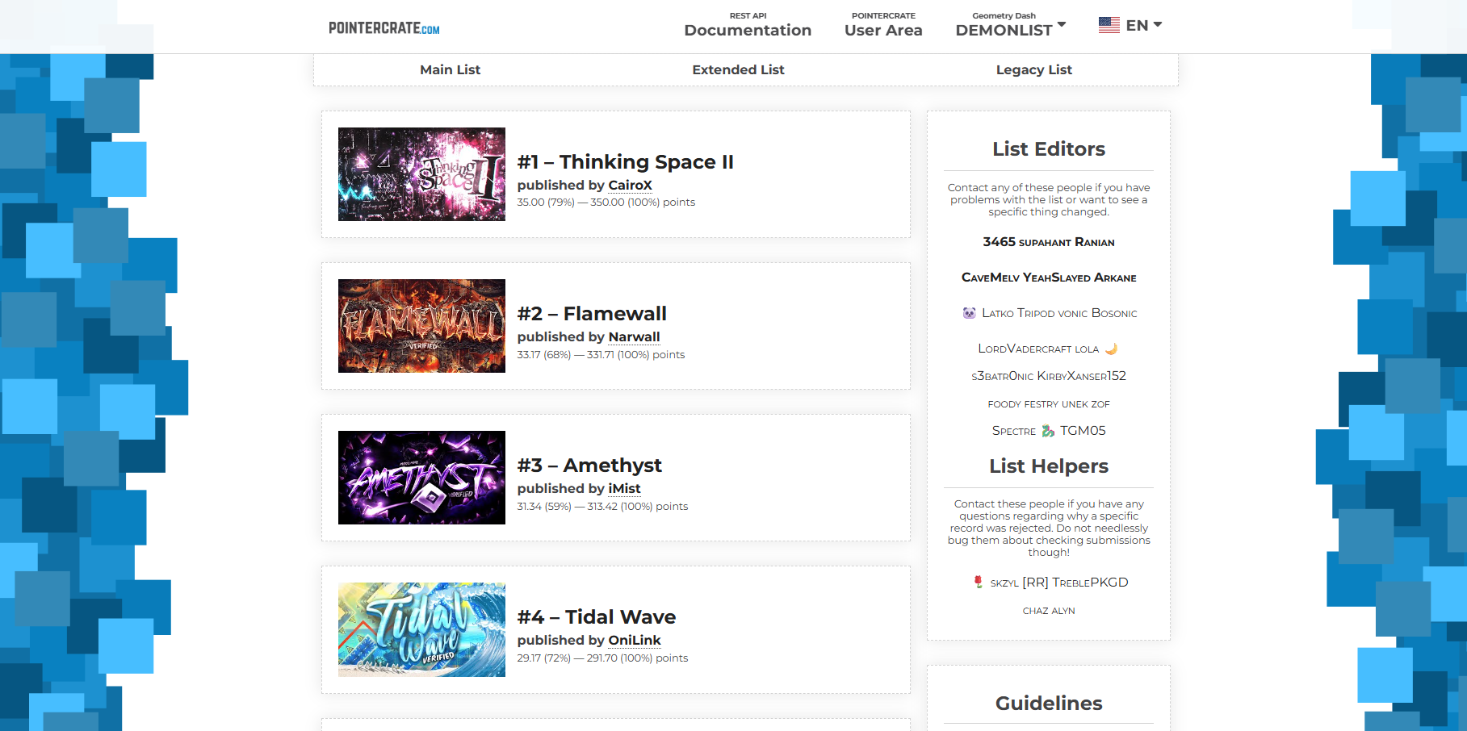
Task: Open the Flamewall level thumbnail
Action: coord(421,326)
